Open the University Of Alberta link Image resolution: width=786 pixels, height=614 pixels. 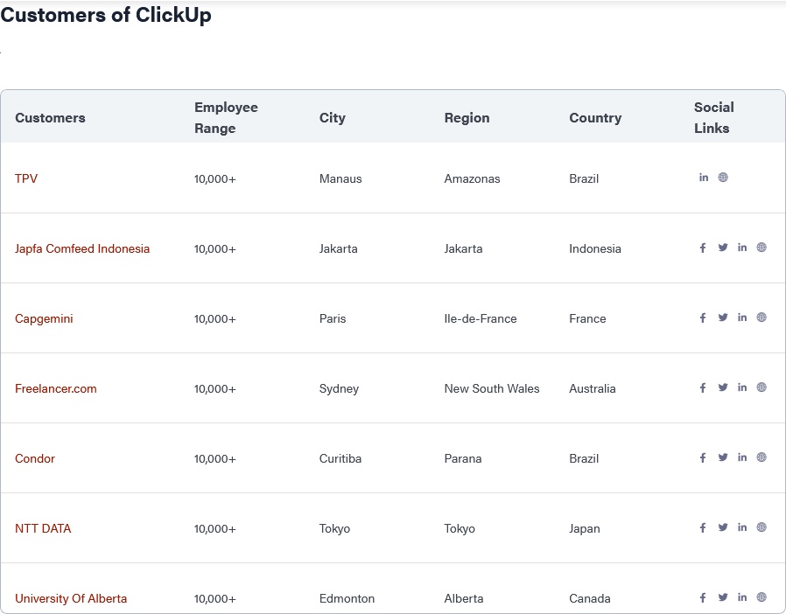pyautogui.click(x=71, y=598)
